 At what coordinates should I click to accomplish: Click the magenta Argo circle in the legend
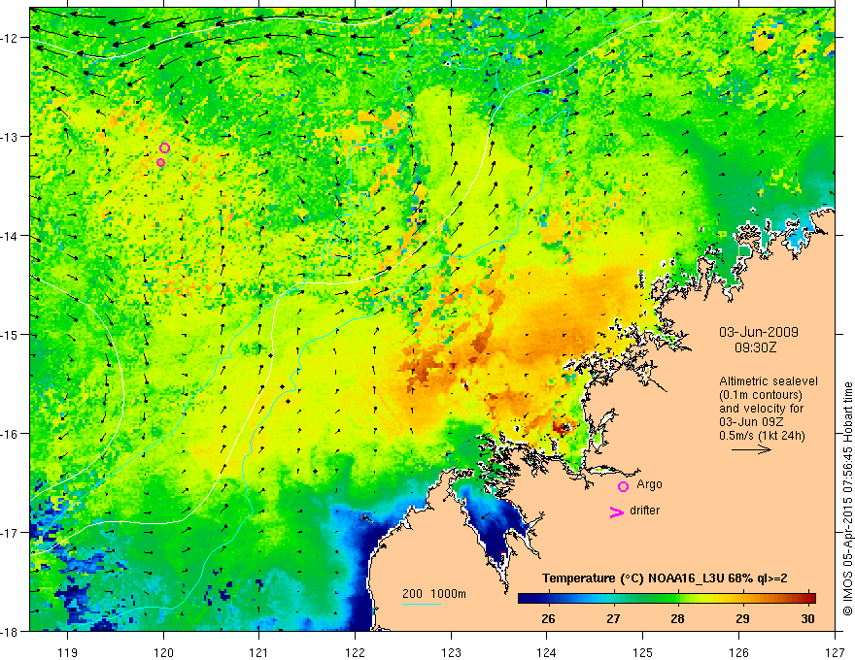(x=623, y=486)
